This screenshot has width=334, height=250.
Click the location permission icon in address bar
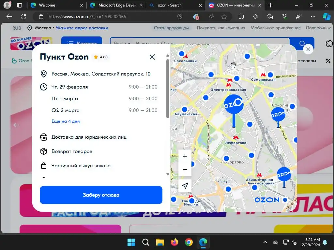(x=180, y=17)
